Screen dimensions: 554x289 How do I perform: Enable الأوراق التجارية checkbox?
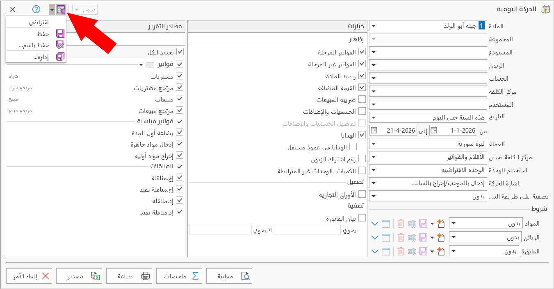(362, 194)
